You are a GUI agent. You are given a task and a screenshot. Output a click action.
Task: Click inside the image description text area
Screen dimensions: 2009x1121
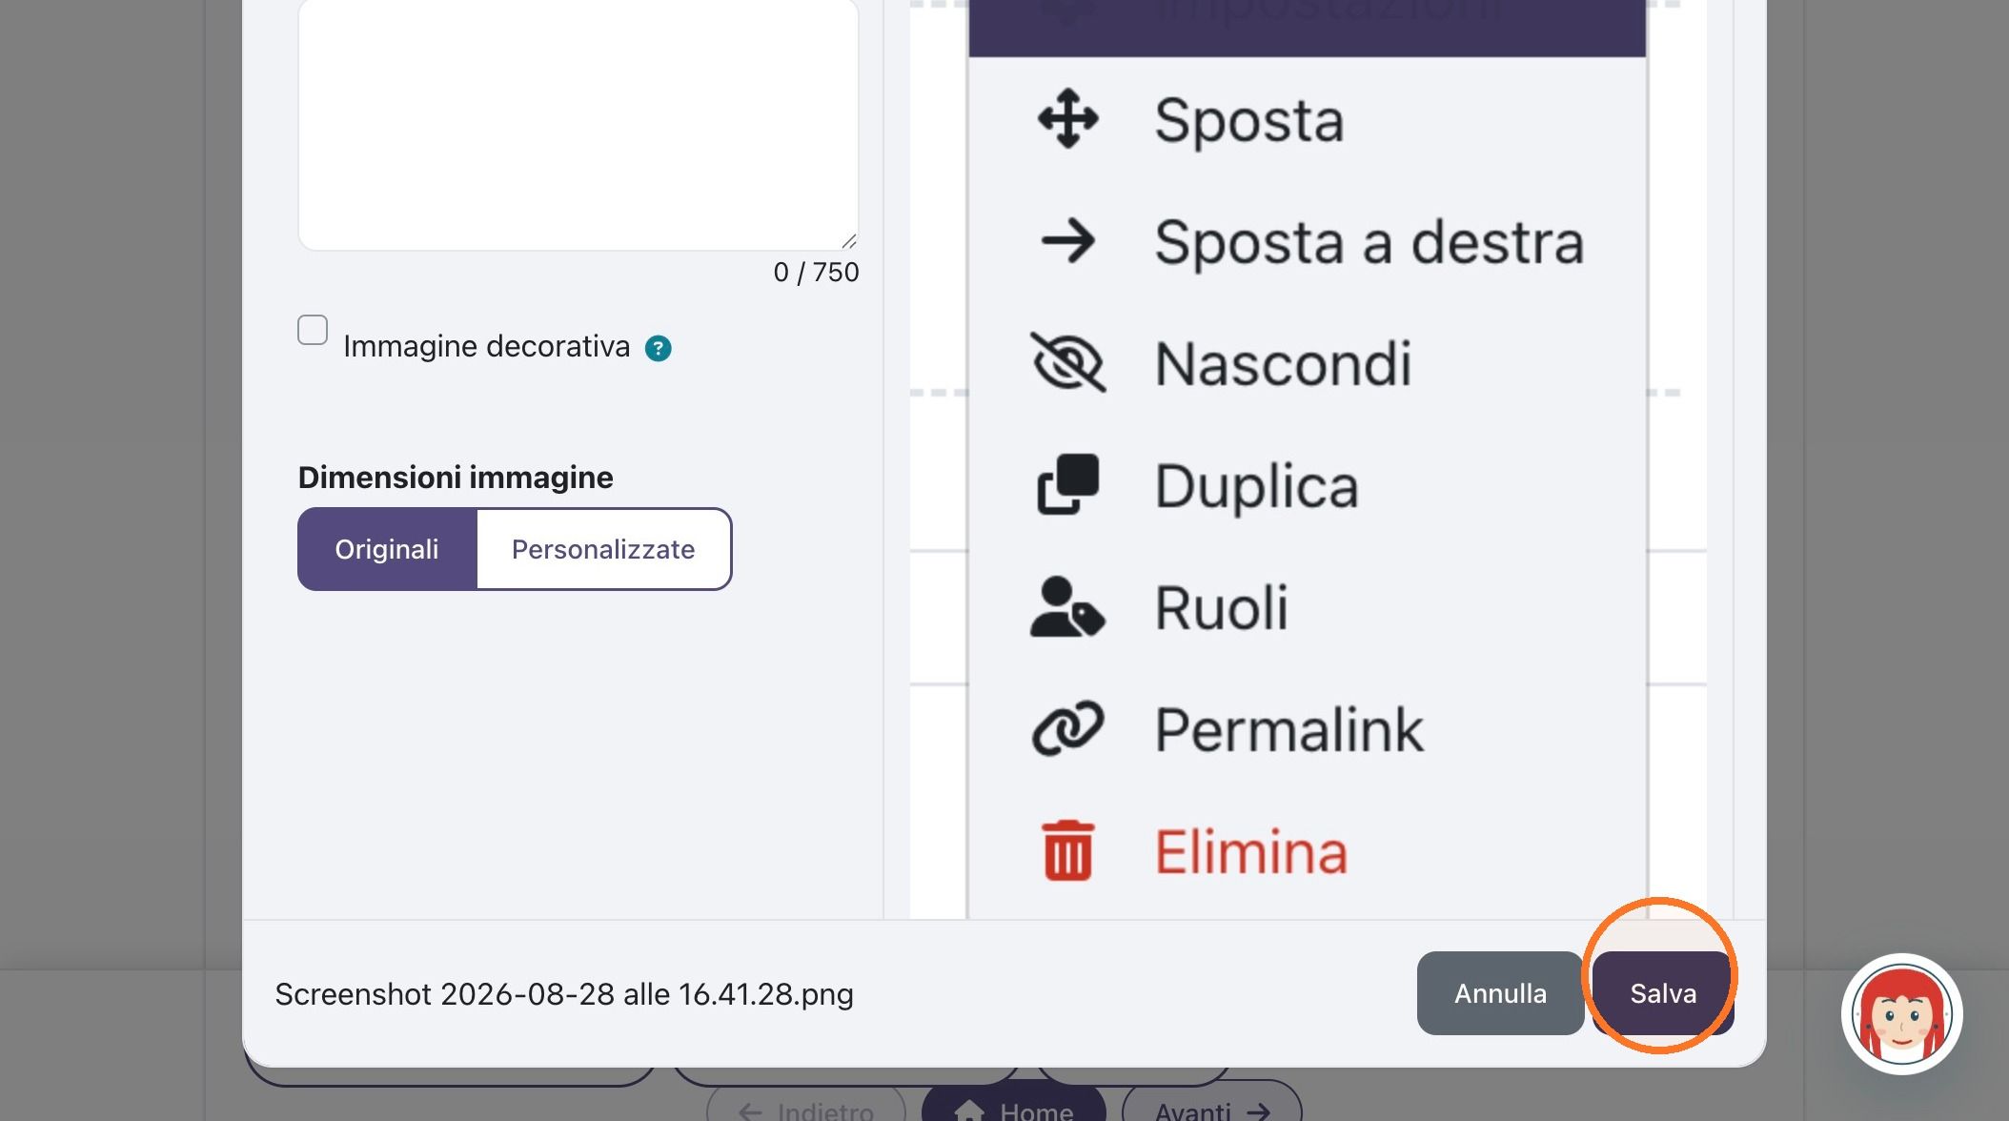pos(578,124)
